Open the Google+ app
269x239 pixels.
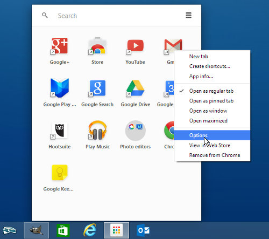(60, 46)
